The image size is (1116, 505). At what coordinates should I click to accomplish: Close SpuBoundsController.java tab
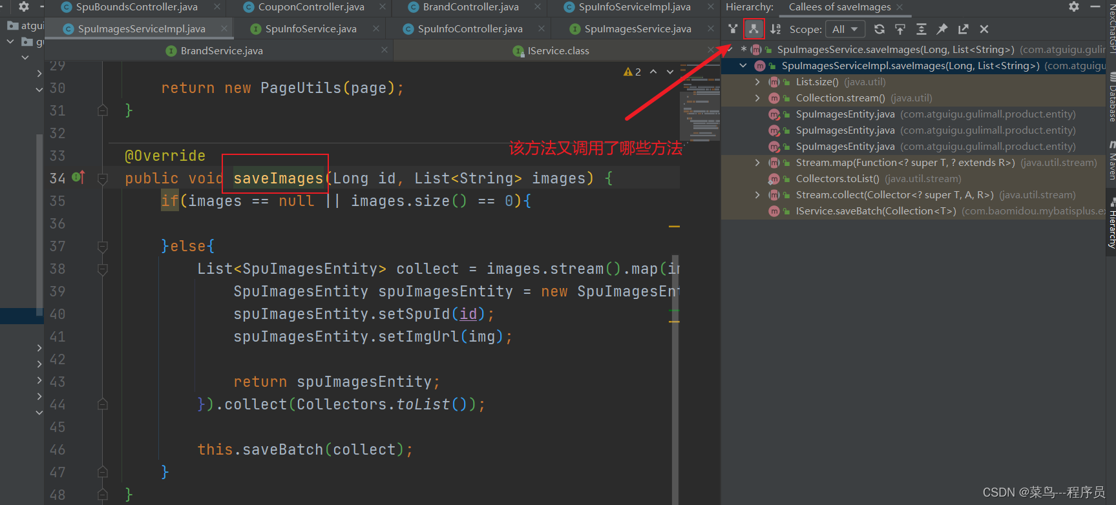217,6
